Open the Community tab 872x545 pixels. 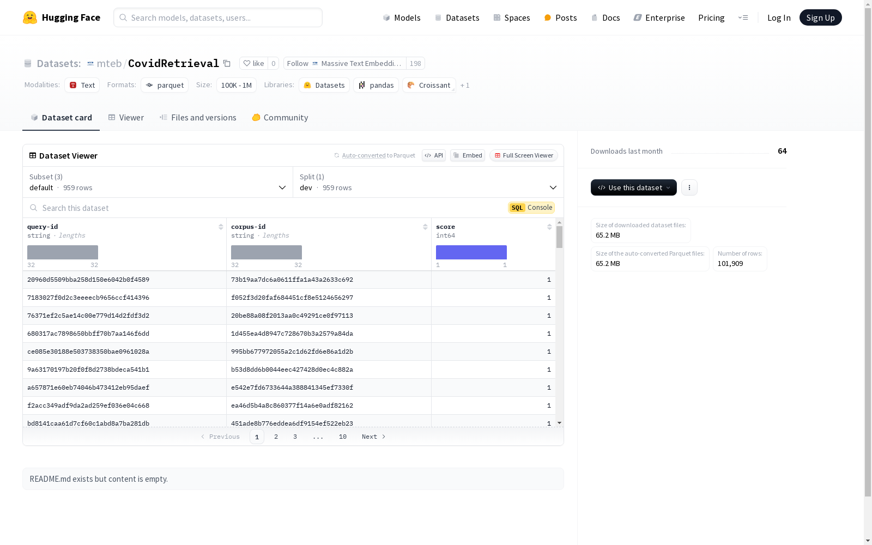pos(280,118)
